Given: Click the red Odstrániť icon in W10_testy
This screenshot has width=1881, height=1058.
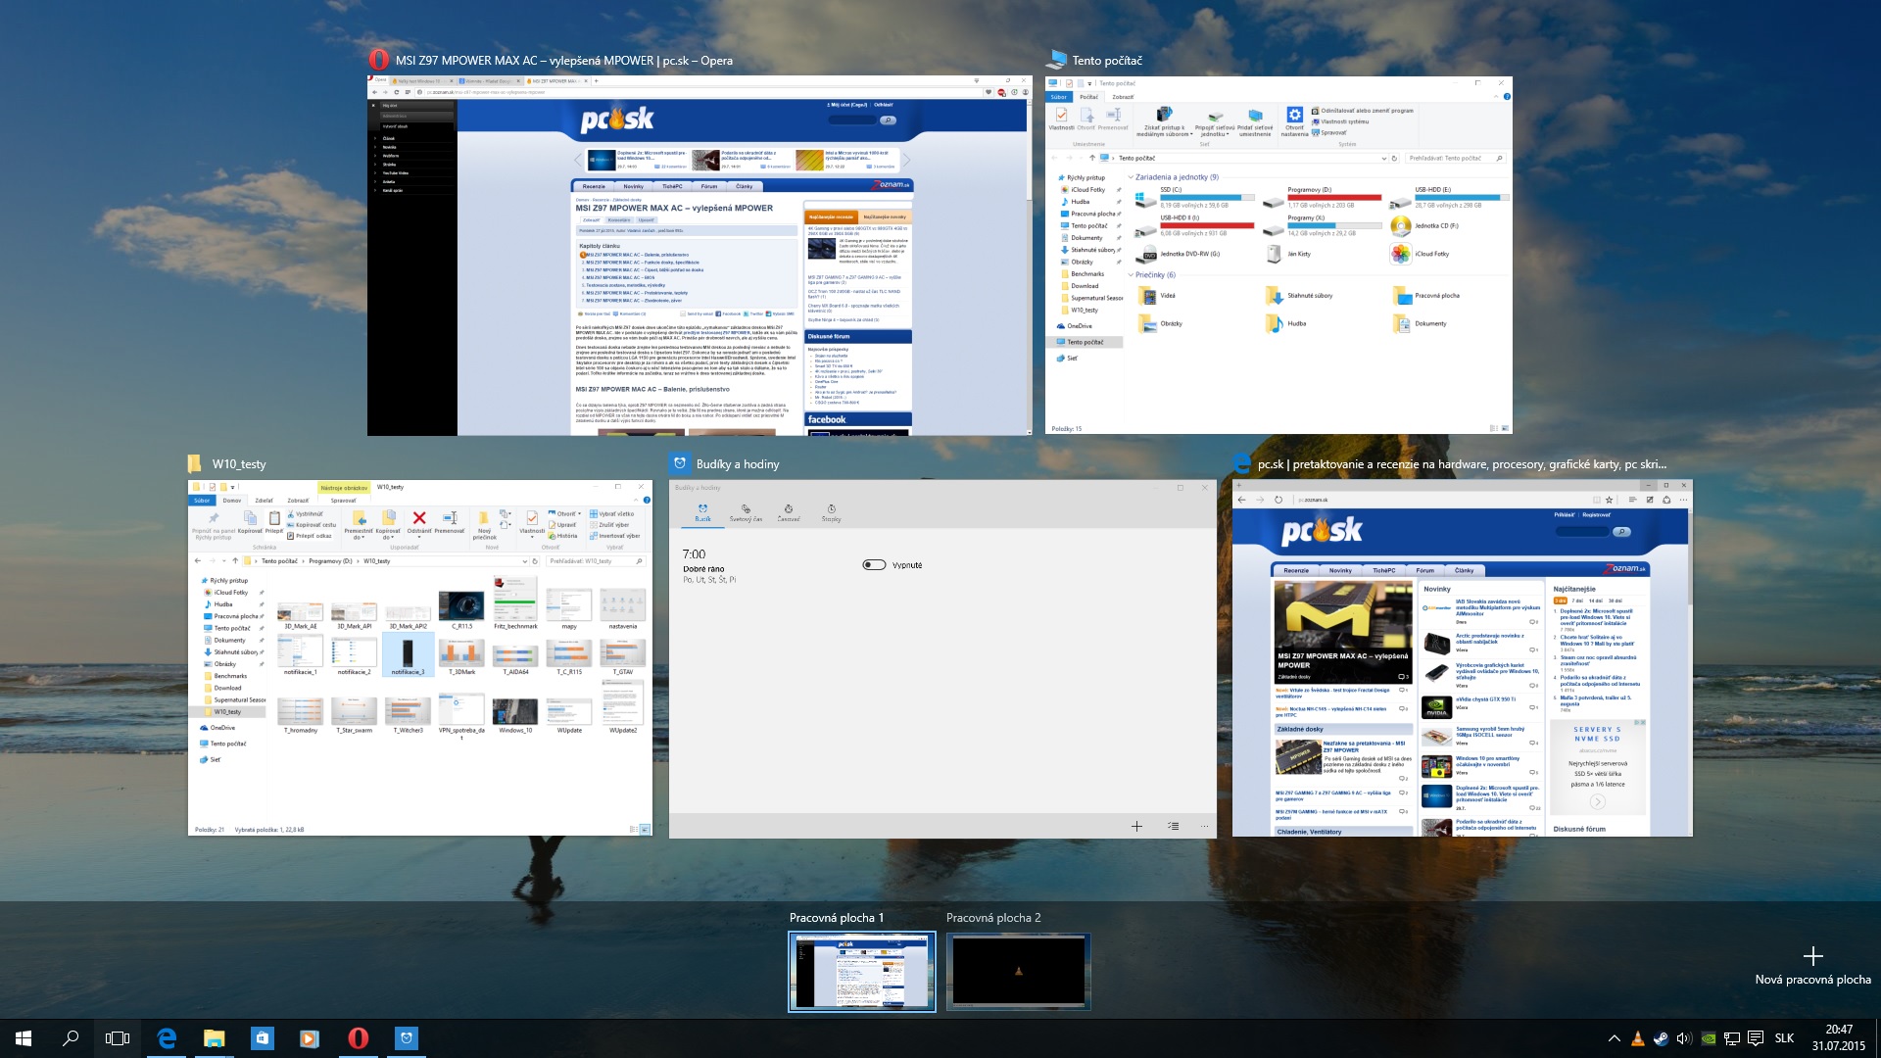Looking at the screenshot, I should pos(419,518).
